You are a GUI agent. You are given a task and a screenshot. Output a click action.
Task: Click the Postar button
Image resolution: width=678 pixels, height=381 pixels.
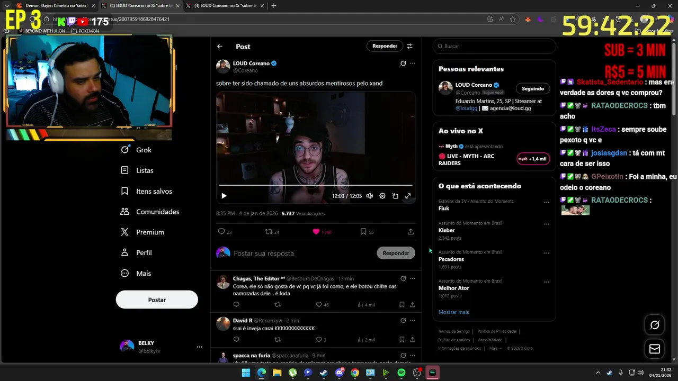tap(157, 300)
